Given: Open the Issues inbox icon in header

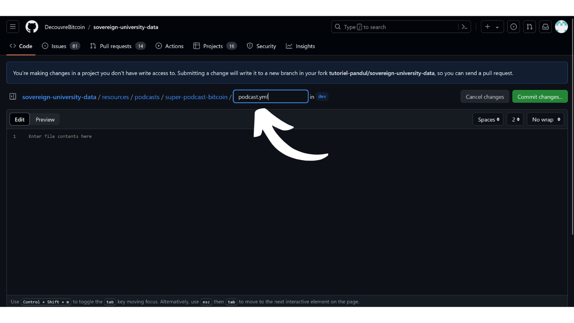Looking at the screenshot, I should coord(513,27).
